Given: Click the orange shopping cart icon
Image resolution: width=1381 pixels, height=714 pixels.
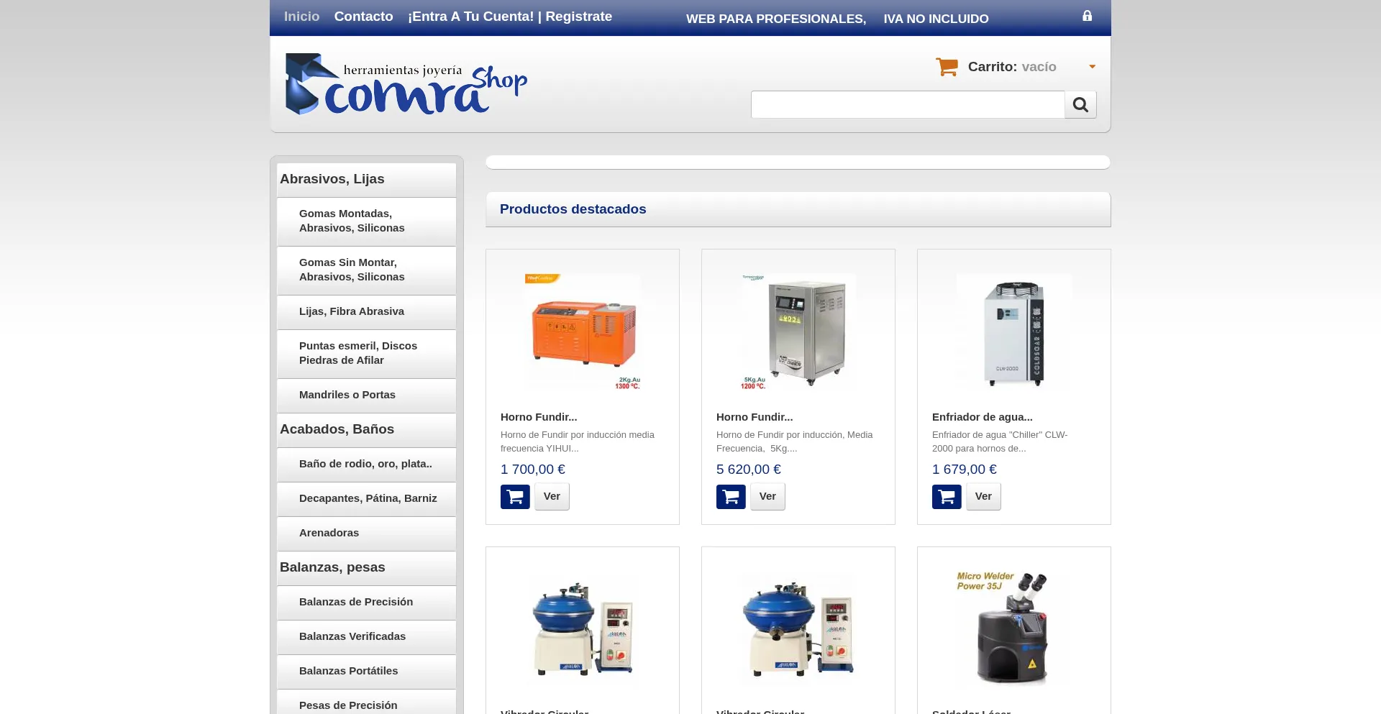Looking at the screenshot, I should (x=947, y=67).
